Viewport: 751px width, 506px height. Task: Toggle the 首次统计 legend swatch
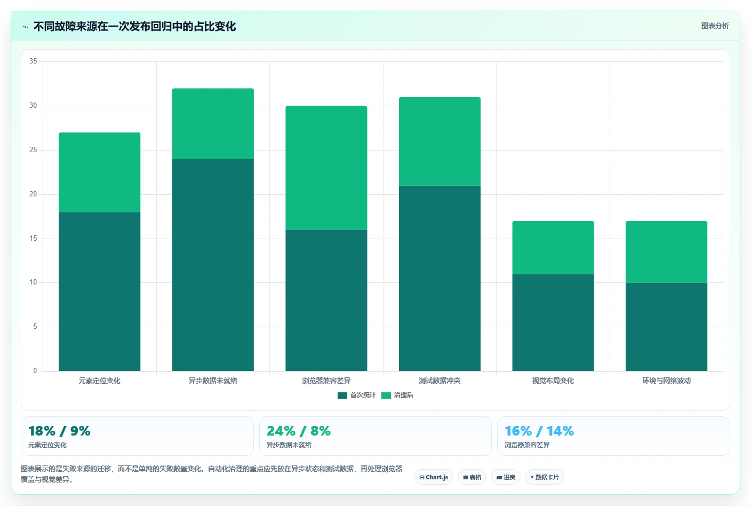pos(342,396)
